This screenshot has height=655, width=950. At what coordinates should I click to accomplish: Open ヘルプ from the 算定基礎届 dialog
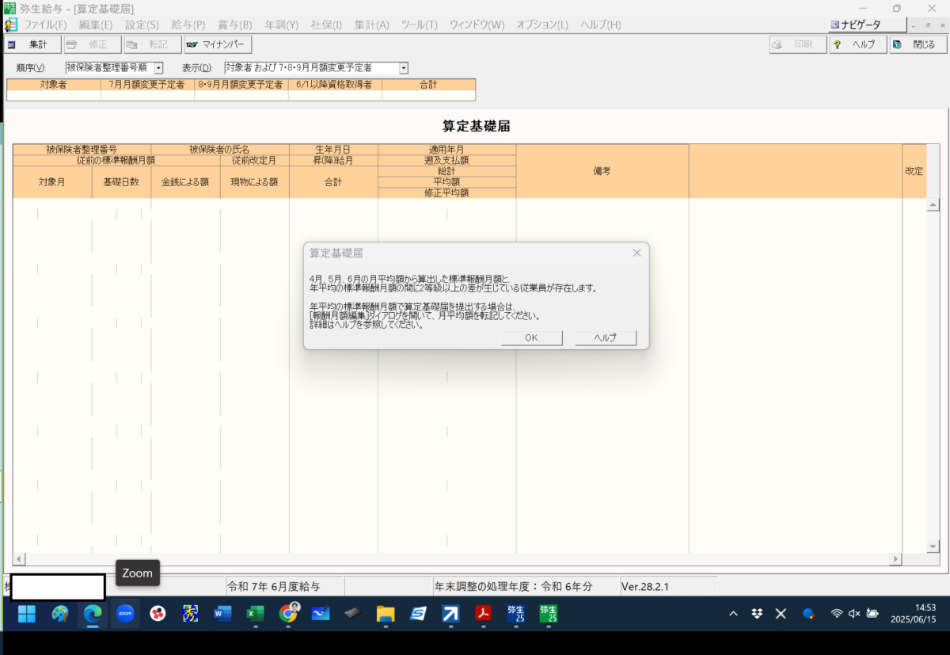coord(606,338)
